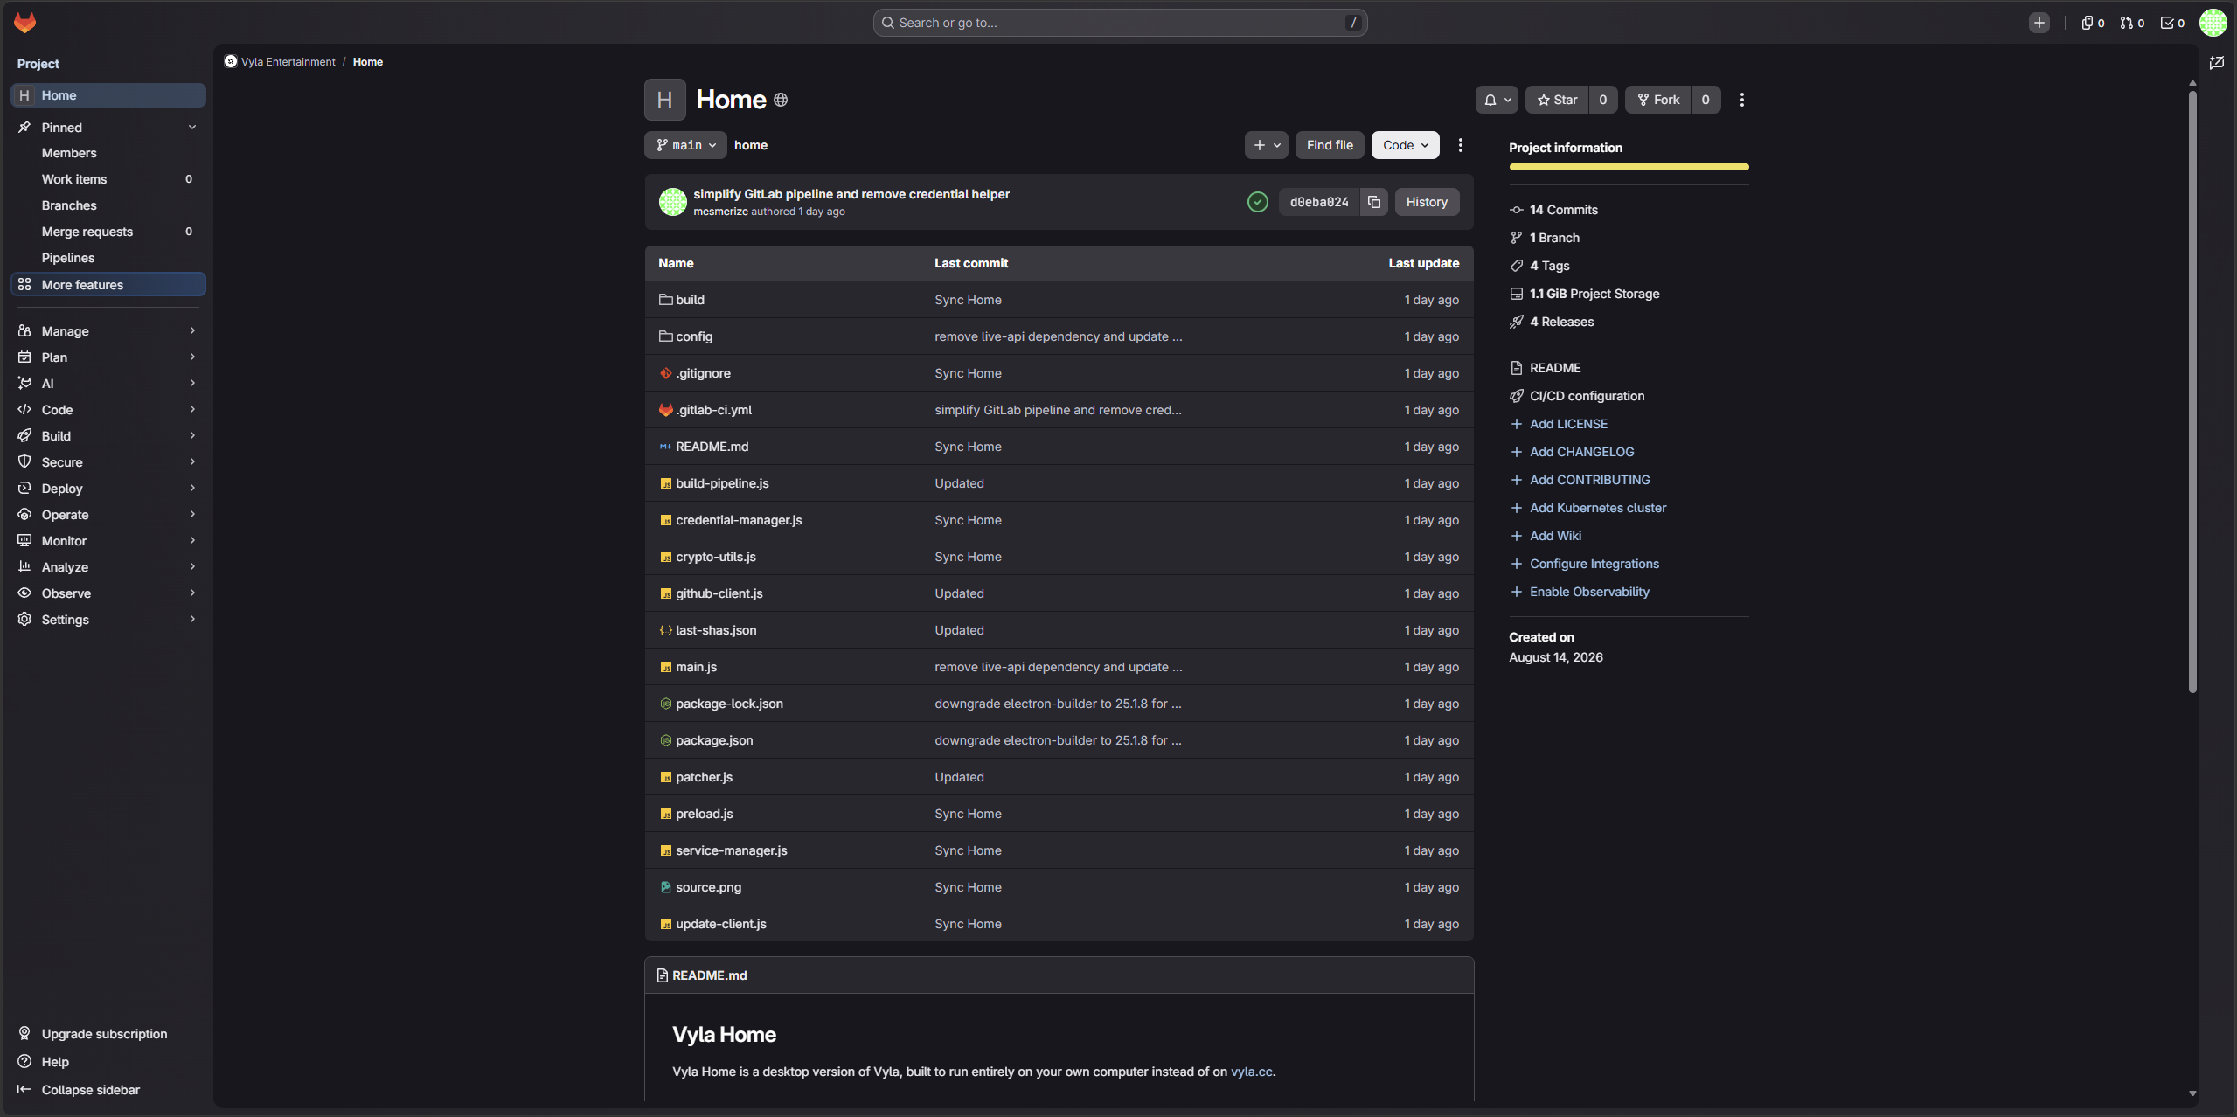Viewport: 2237px width, 1117px height.
Task: Open merge requests counter icon in top bar
Action: tap(2132, 23)
